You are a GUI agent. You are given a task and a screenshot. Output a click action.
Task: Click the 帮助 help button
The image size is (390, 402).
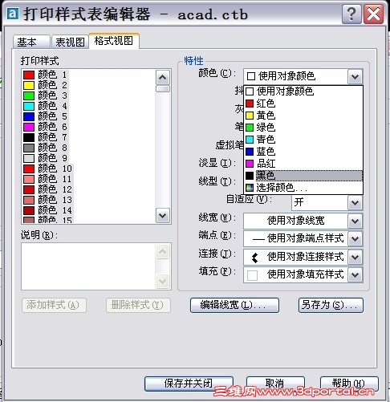(x=349, y=384)
